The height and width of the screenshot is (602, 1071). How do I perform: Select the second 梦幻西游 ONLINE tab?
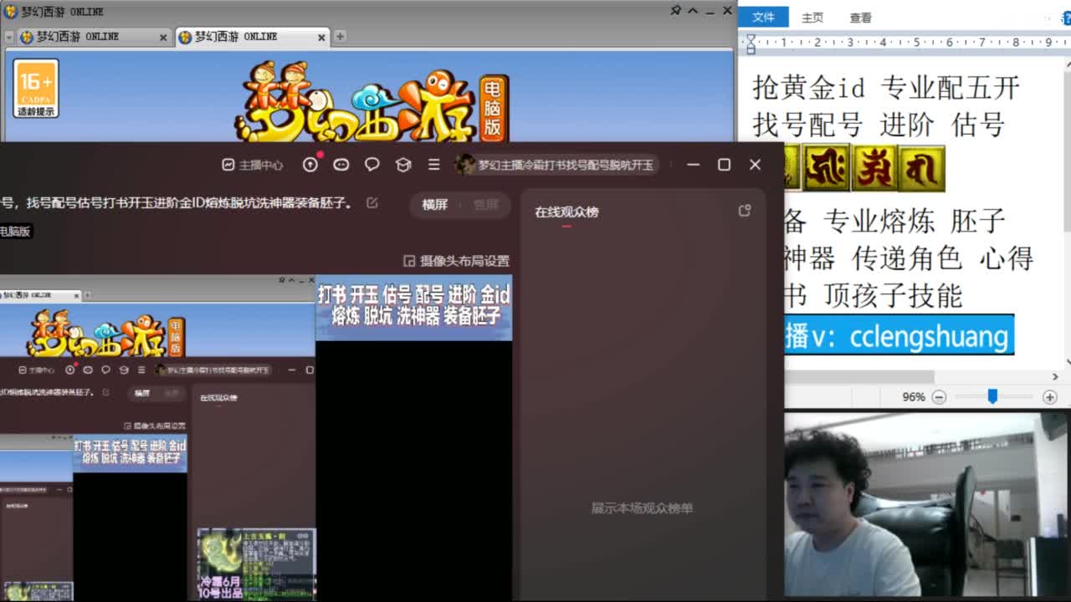tap(253, 37)
